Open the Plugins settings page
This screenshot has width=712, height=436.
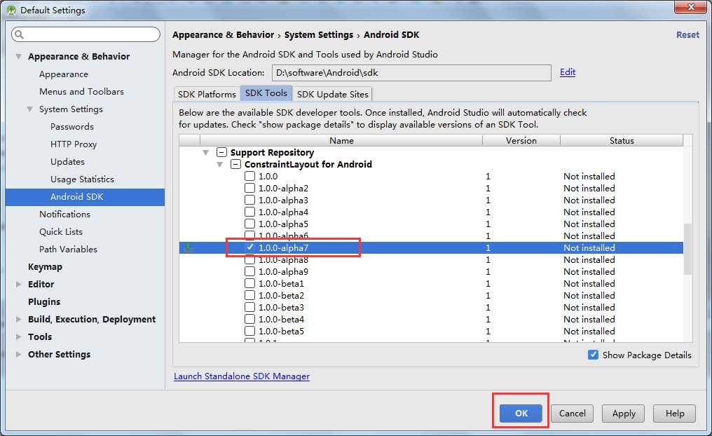pos(44,301)
